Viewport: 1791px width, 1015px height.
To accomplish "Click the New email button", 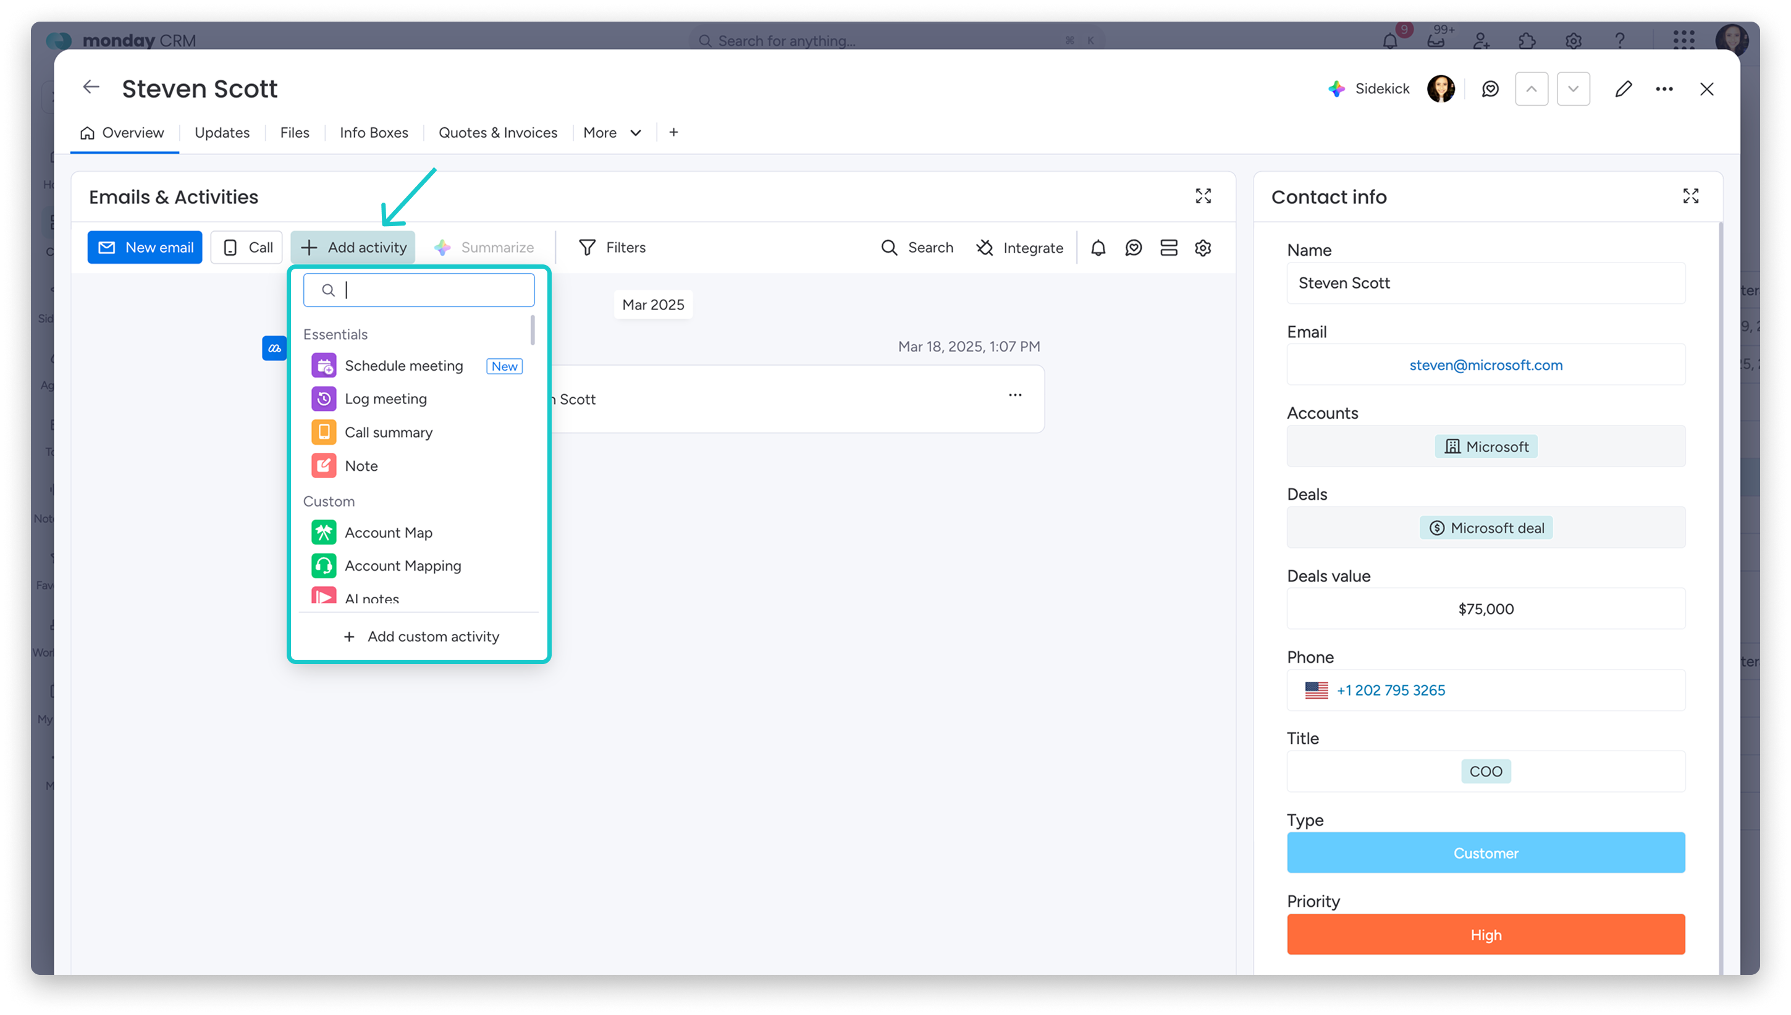I will coord(145,248).
